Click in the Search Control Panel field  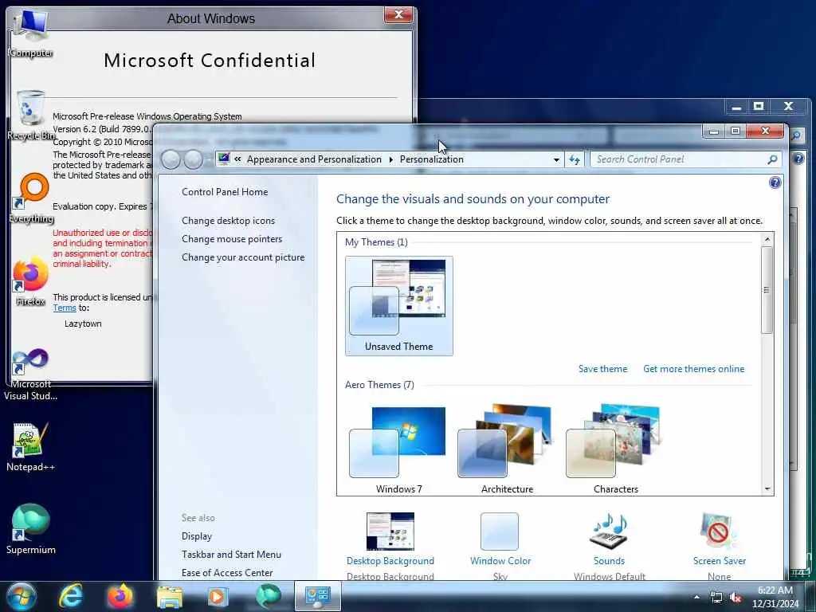[x=678, y=159]
